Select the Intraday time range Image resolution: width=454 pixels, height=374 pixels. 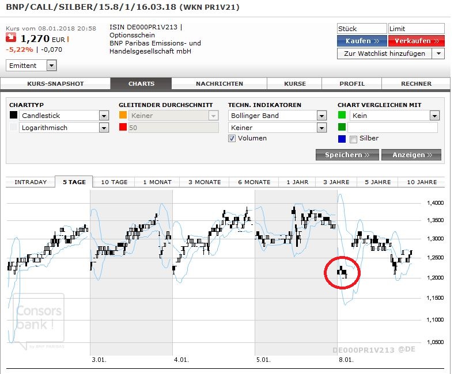(x=31, y=182)
